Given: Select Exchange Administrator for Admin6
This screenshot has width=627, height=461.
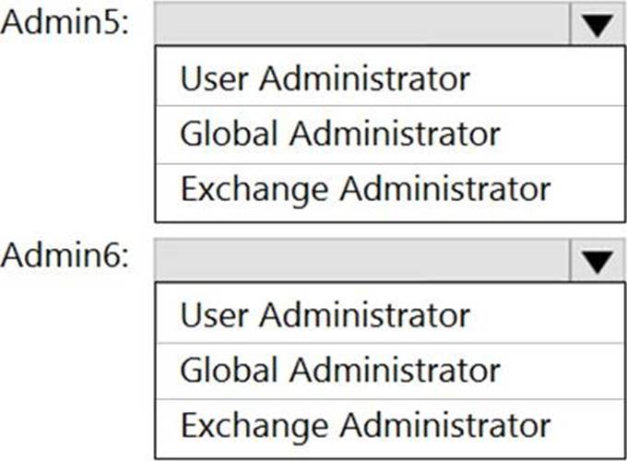Looking at the screenshot, I should [390, 428].
